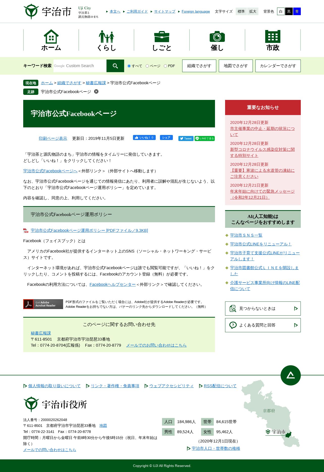
Task: Open the ホーム house icon menu
Action: (x=51, y=40)
